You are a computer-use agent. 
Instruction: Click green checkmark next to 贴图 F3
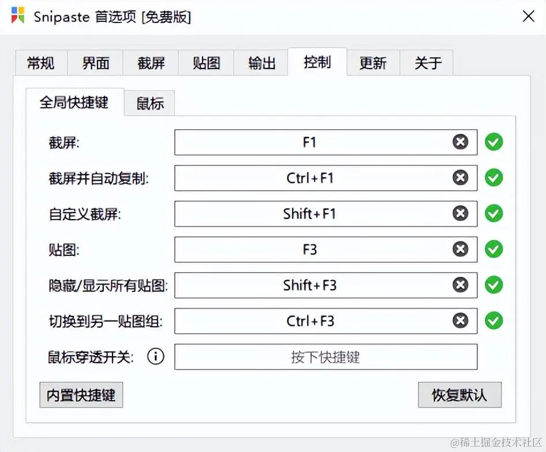click(x=494, y=249)
